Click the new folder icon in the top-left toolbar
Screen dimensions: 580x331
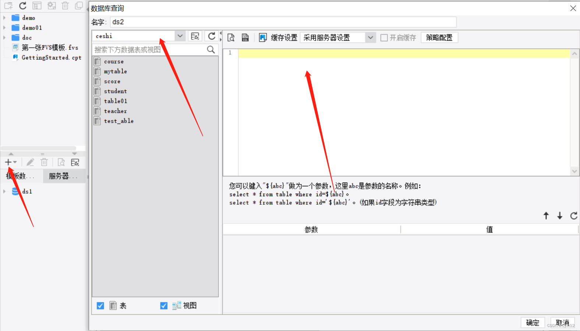[8, 6]
